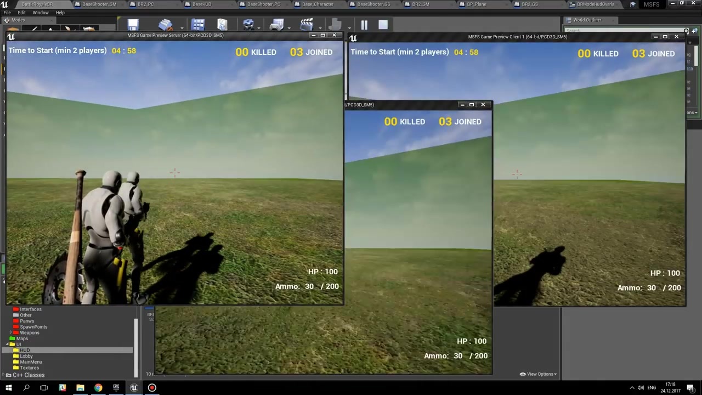Select the Interfaces folder in tree

pos(31,309)
